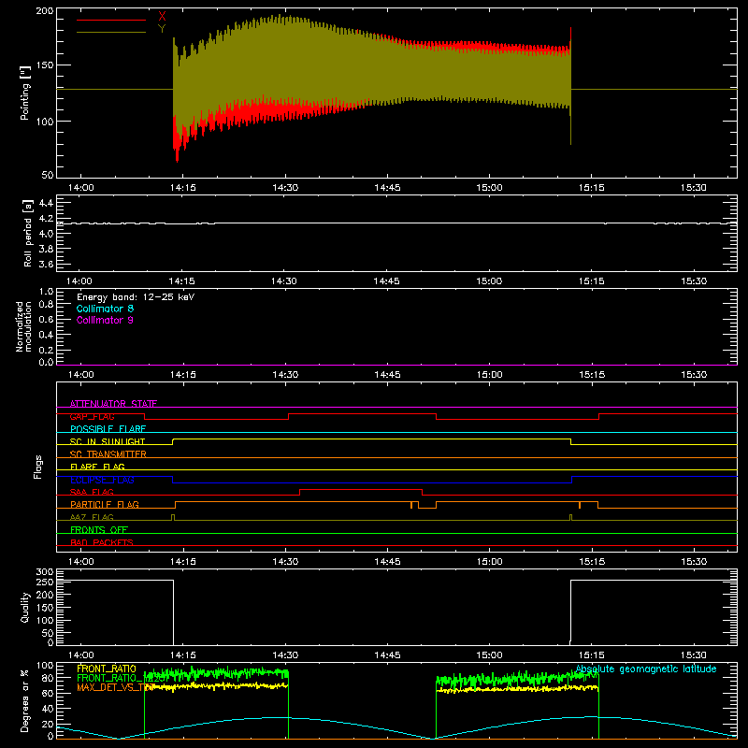Viewport: 748px width, 748px height.
Task: Click the red X legend line sample
Action: [111, 20]
